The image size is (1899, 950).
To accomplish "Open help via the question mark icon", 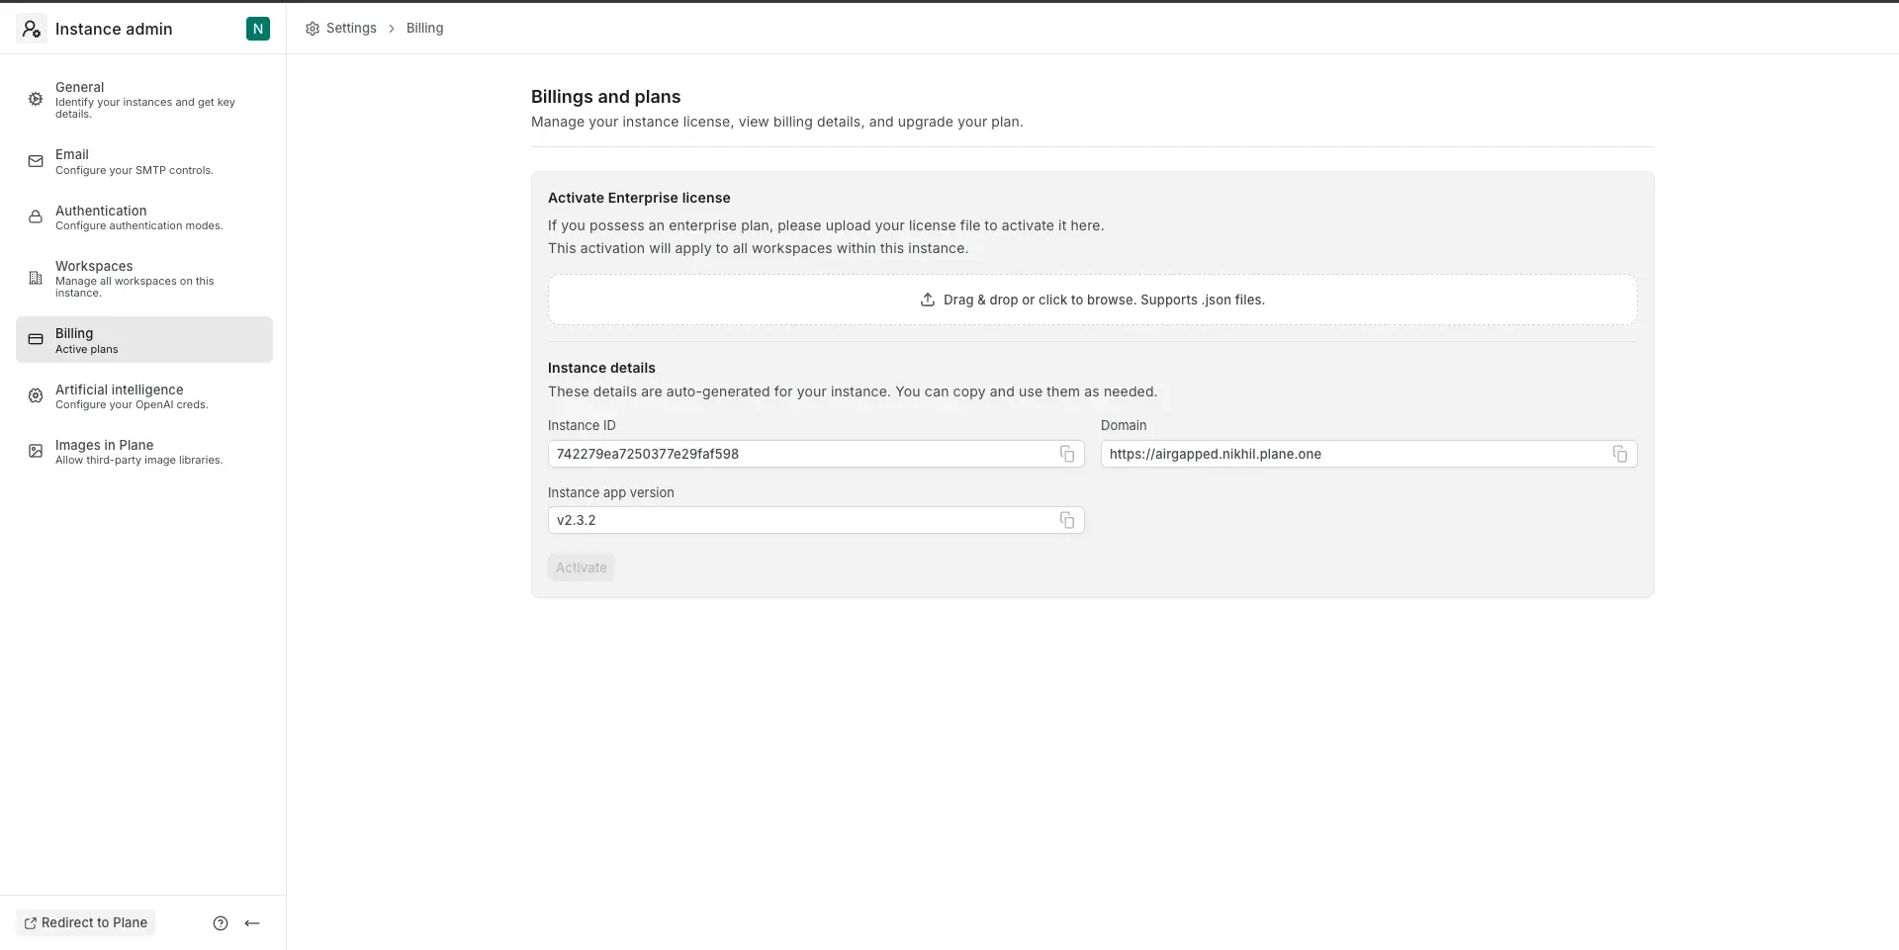I will [x=221, y=922].
